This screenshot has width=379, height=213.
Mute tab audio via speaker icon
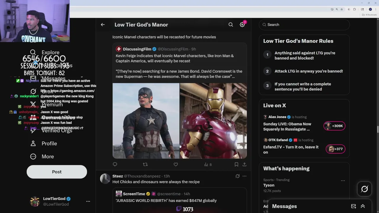click(x=349, y=9)
